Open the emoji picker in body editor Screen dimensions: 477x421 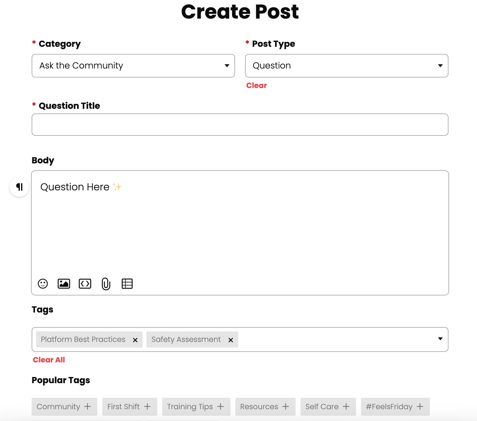pos(43,284)
